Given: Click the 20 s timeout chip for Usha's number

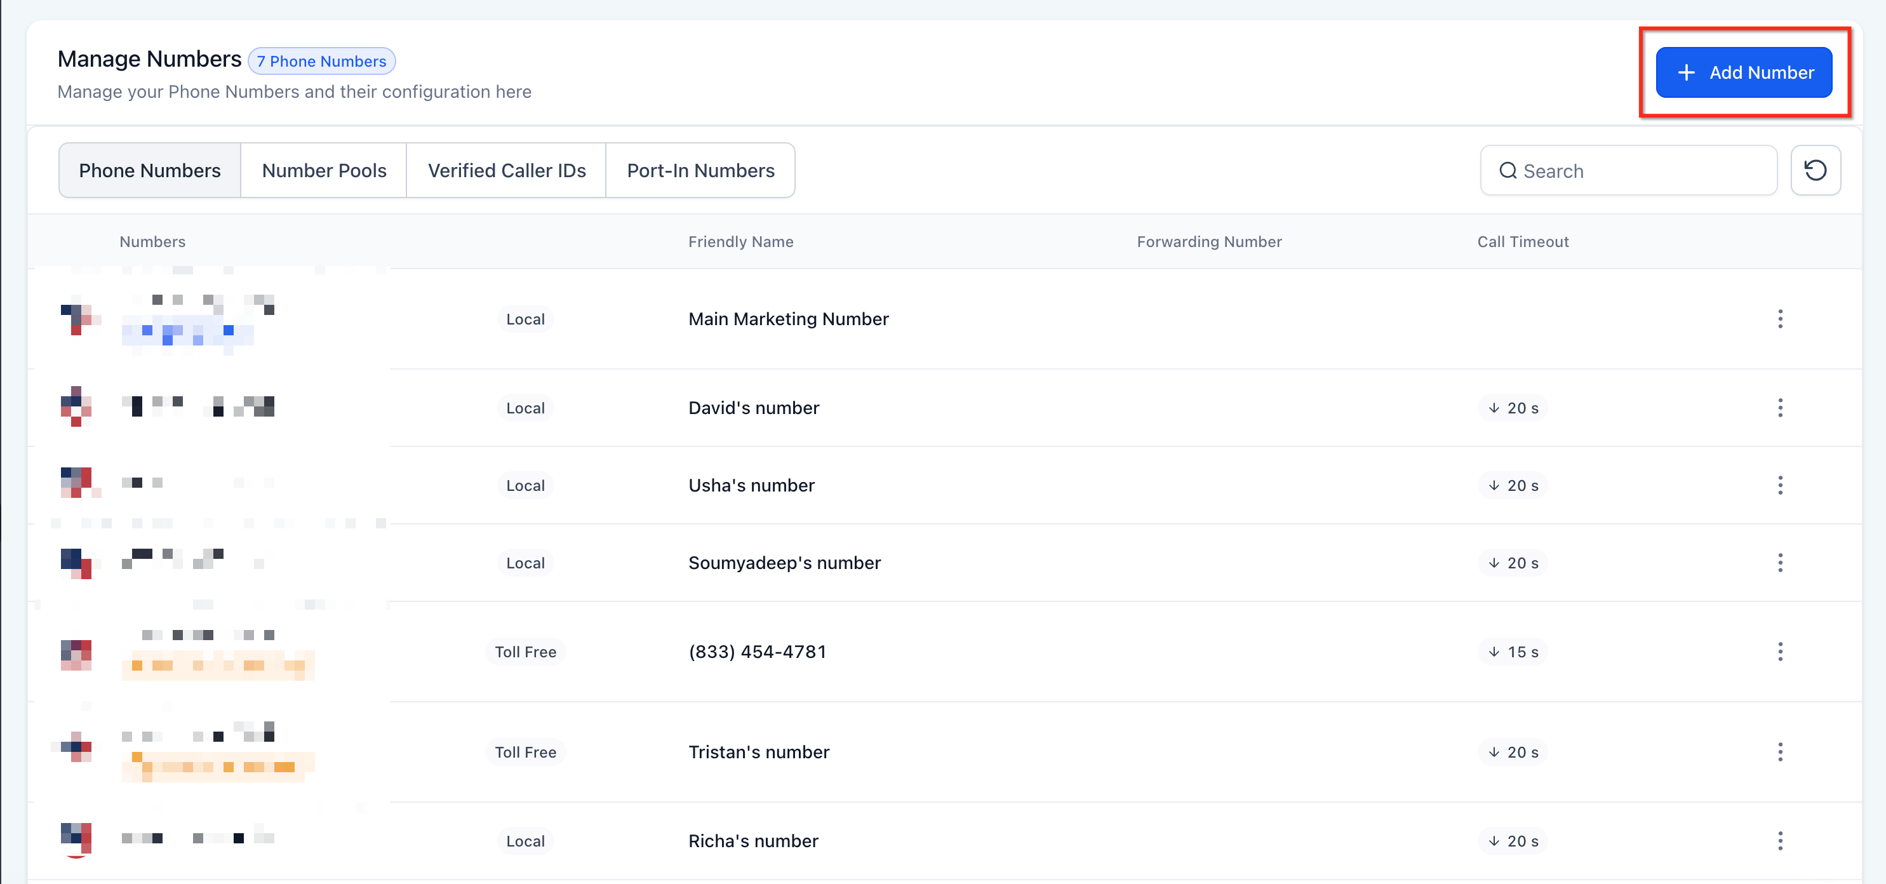Looking at the screenshot, I should pos(1512,486).
